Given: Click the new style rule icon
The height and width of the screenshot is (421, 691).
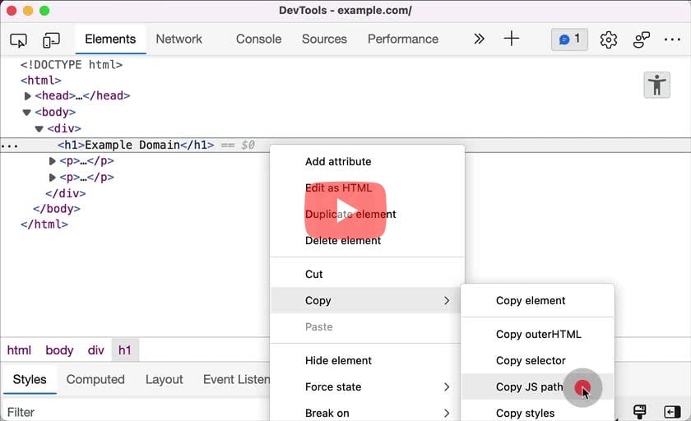Looking at the screenshot, I should [639, 412].
